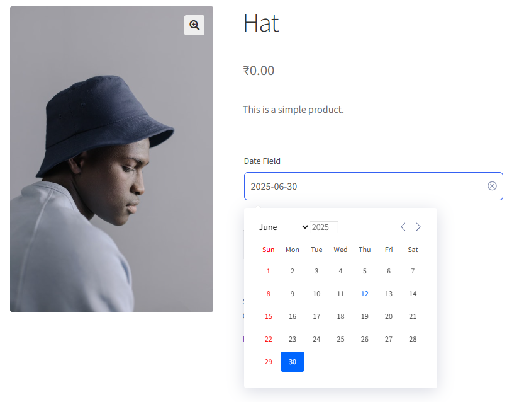Select June 4 in the calendar
Viewport: 524px width, 402px height.
tap(340, 271)
